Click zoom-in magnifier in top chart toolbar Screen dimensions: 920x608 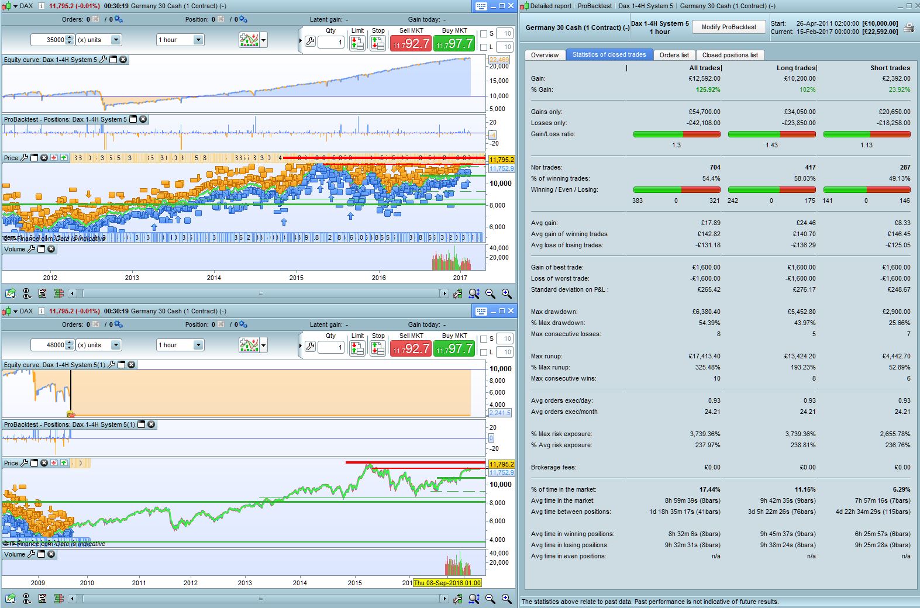pyautogui.click(x=506, y=293)
